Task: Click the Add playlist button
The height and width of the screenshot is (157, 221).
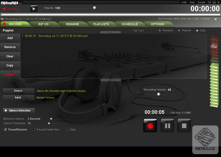Action: point(10,38)
